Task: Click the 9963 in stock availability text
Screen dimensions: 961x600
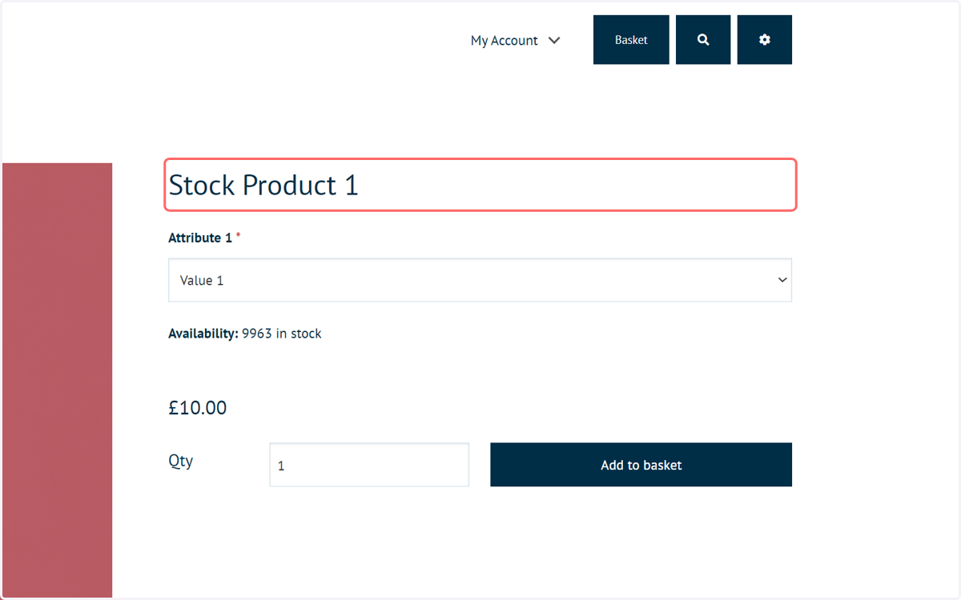Action: (281, 334)
